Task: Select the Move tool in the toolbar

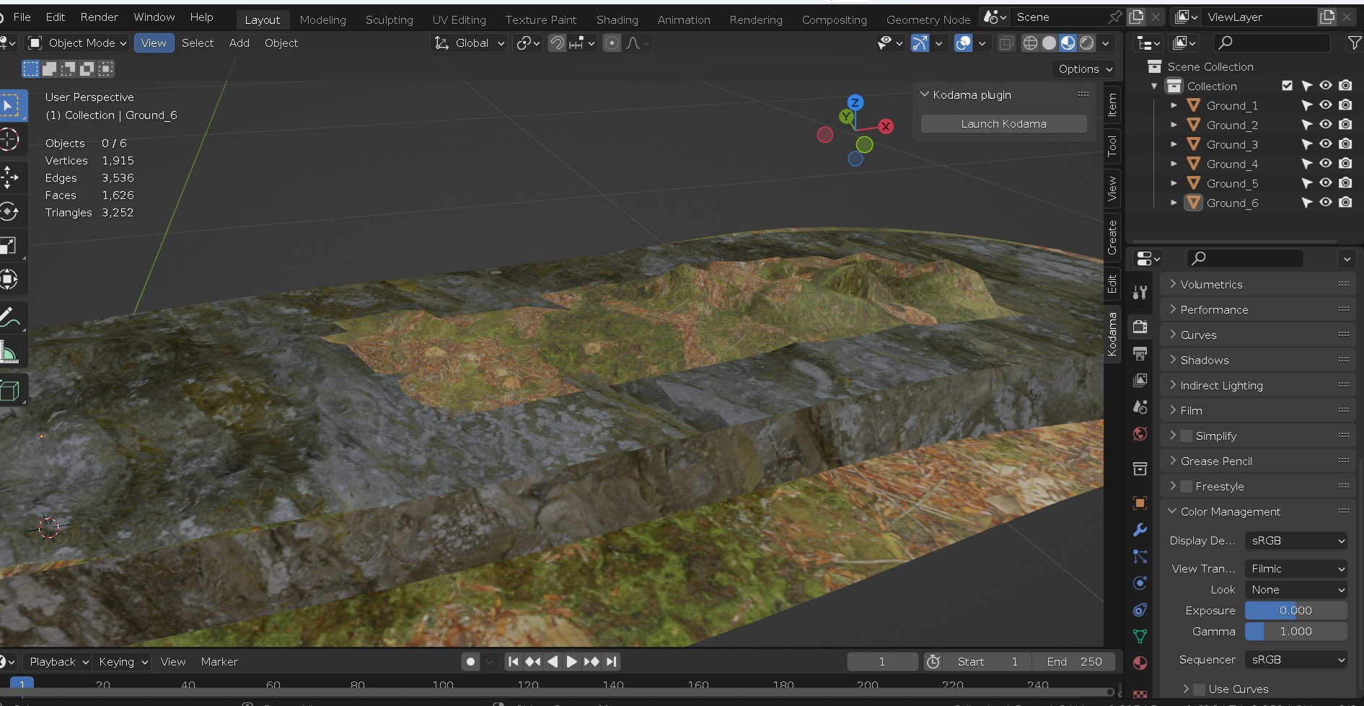Action: pyautogui.click(x=9, y=176)
